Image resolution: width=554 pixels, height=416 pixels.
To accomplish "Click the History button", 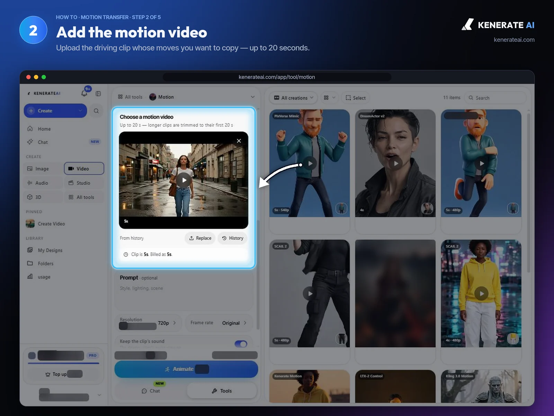I will coord(233,238).
